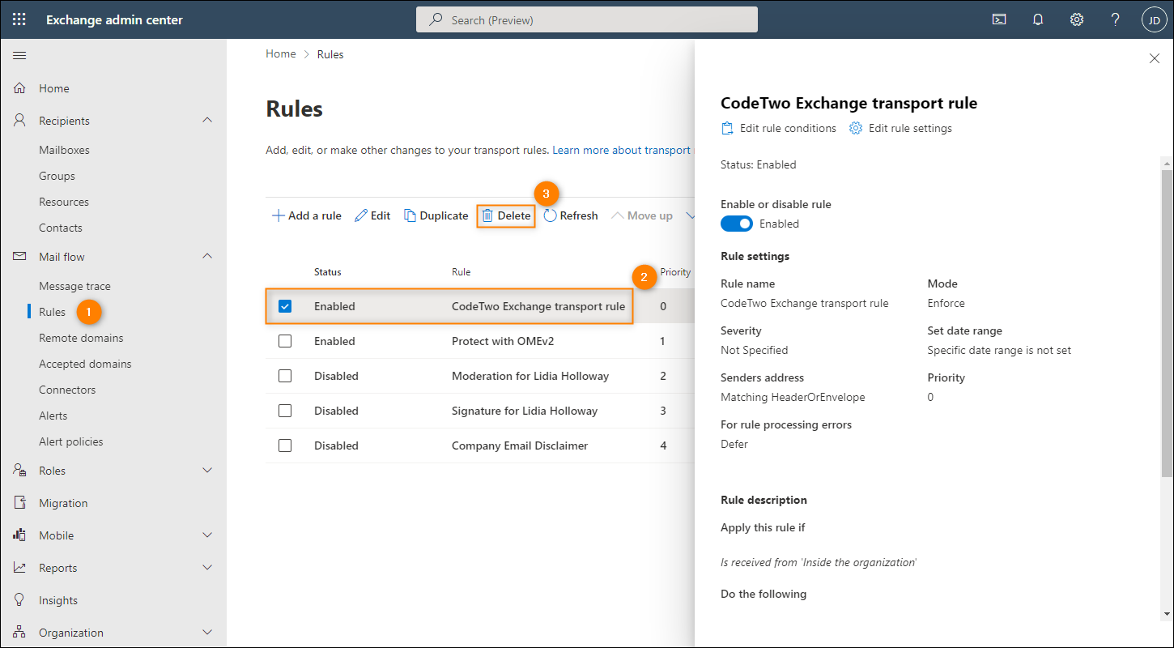Open Mailboxes in sidebar
The image size is (1174, 648).
pyautogui.click(x=64, y=150)
